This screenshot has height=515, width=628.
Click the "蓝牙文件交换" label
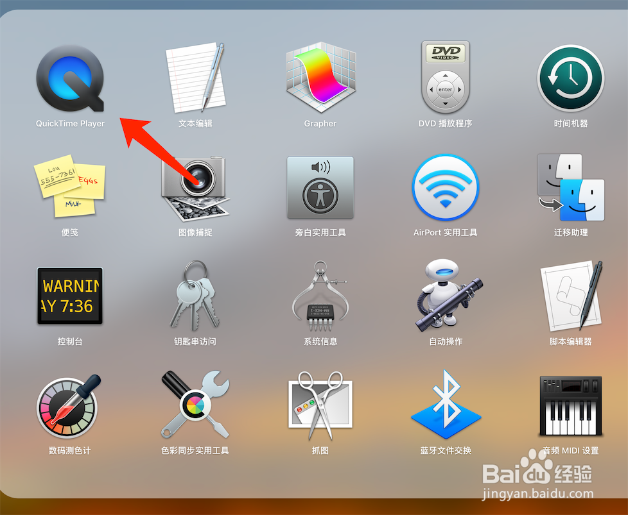(x=446, y=451)
